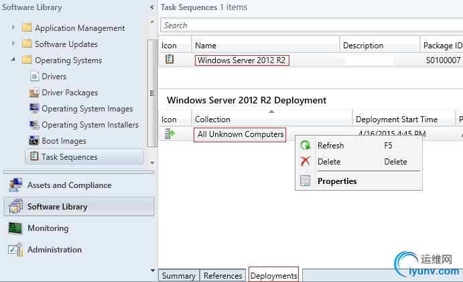Click the Application Management label
Screen dimensions: 463x282
80,28
